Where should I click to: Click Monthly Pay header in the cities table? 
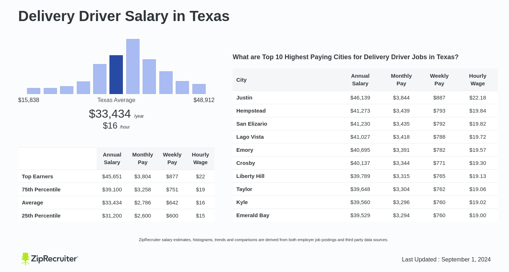point(401,80)
